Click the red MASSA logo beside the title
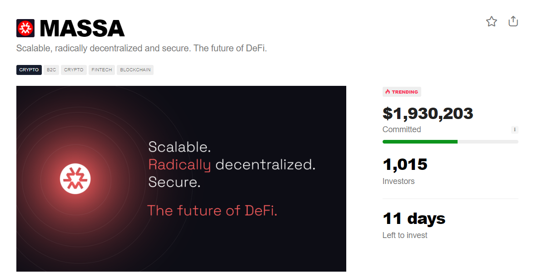 pos(25,28)
